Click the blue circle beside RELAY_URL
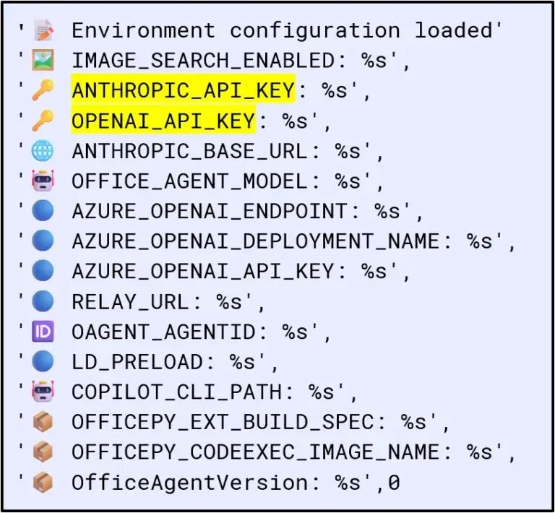Screen dimensions: 555x513 (x=43, y=301)
